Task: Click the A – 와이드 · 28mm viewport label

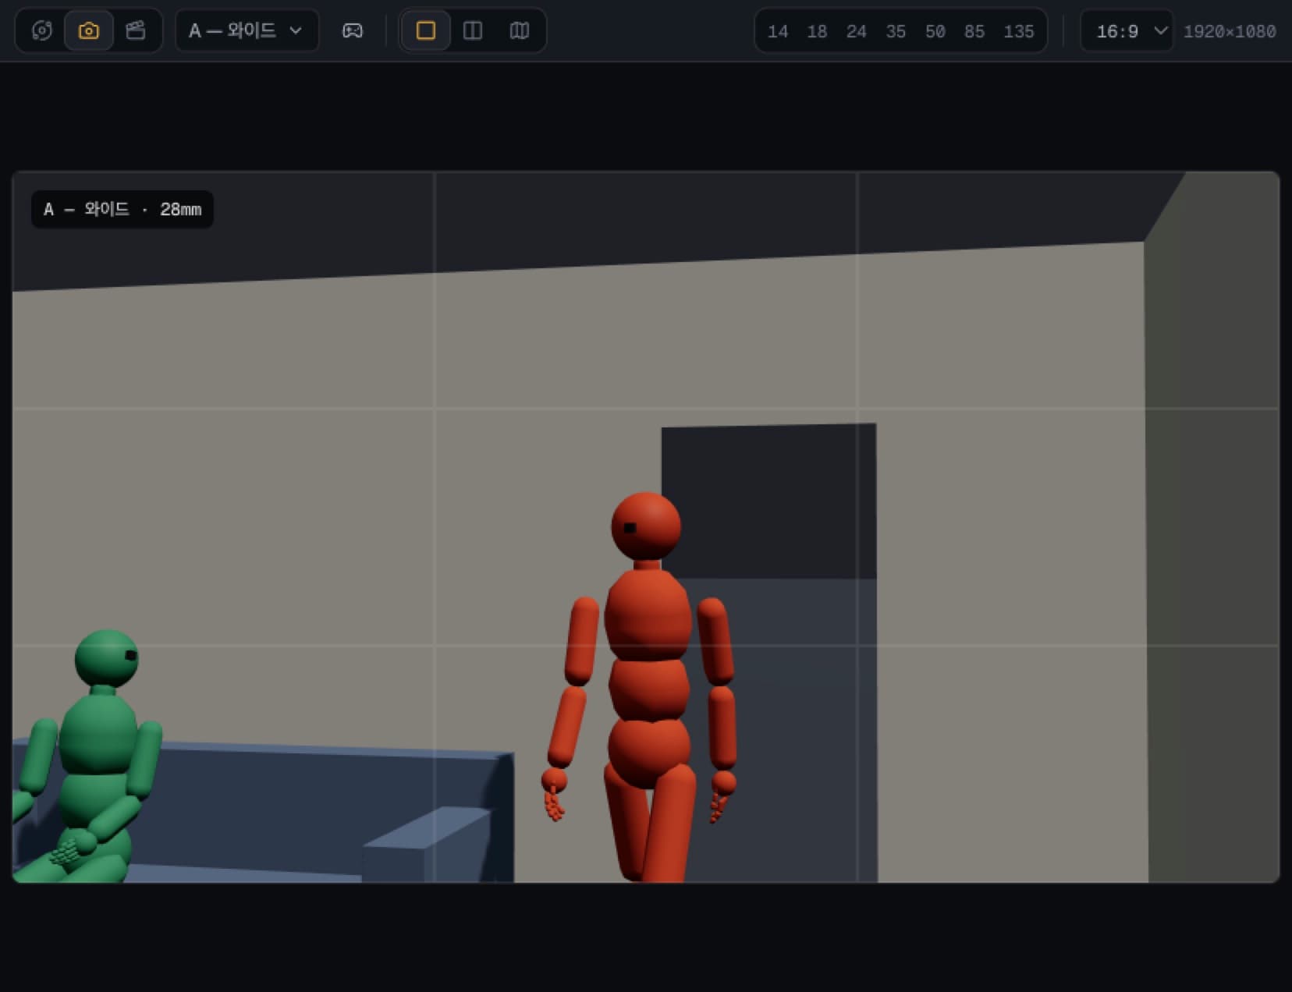Action: 122,209
